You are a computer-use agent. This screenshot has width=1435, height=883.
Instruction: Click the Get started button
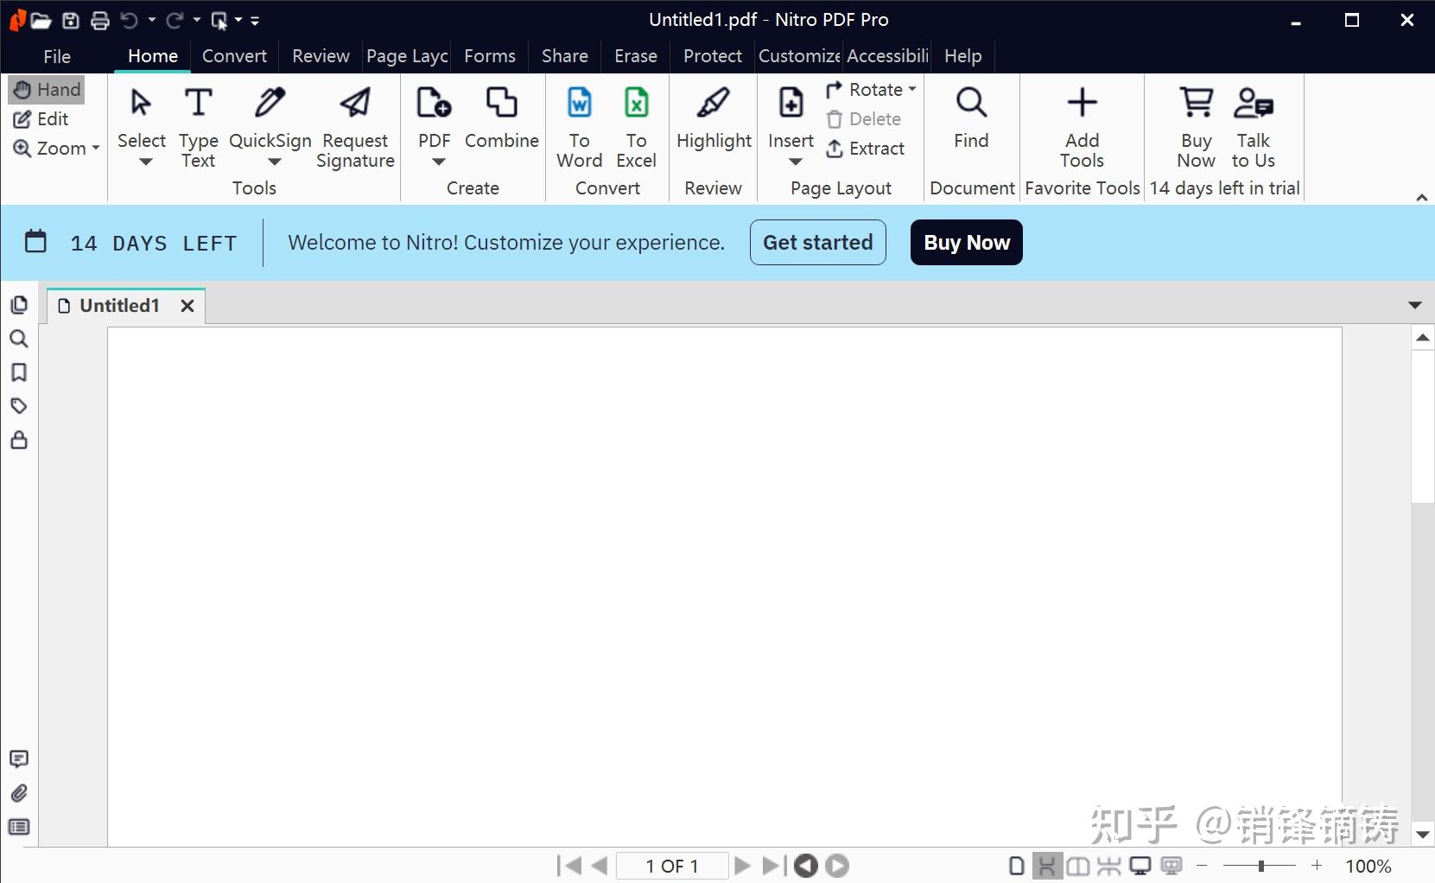(x=818, y=243)
